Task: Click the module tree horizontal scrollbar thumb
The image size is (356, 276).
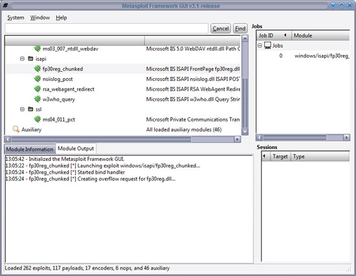Action: pos(101,139)
